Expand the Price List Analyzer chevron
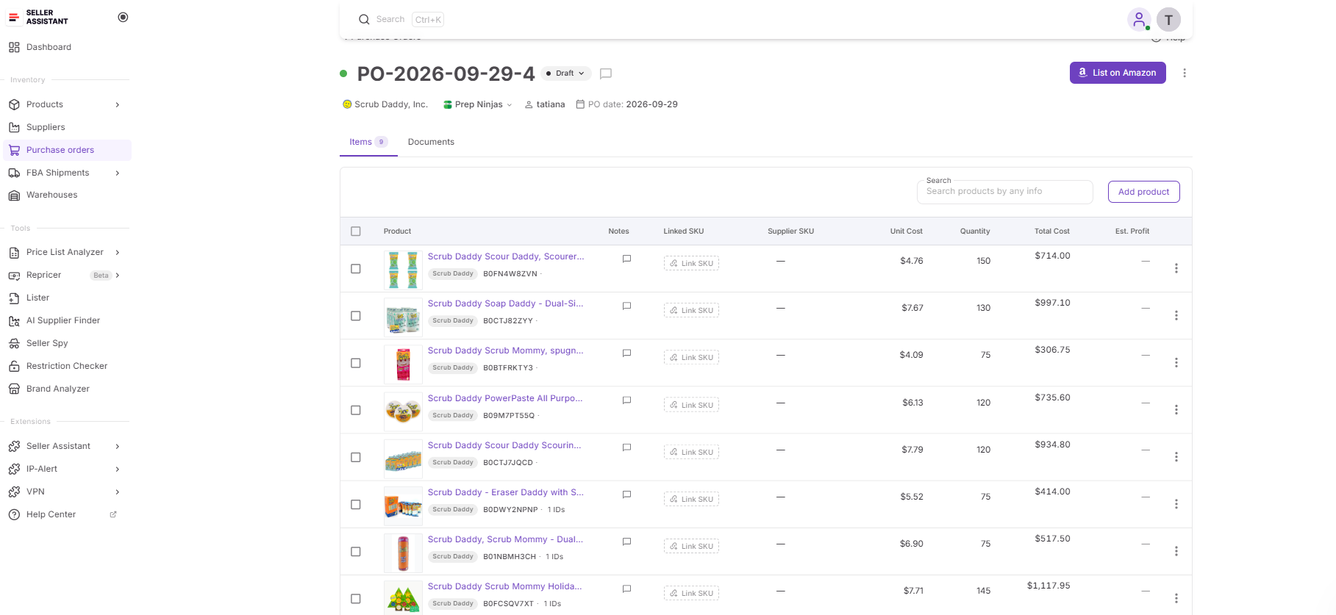 [118, 252]
